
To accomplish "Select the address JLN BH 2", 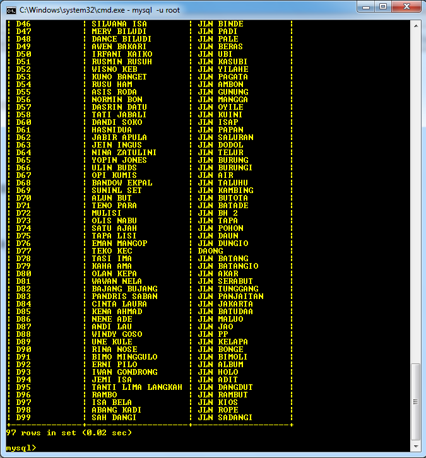I will (x=218, y=214).
